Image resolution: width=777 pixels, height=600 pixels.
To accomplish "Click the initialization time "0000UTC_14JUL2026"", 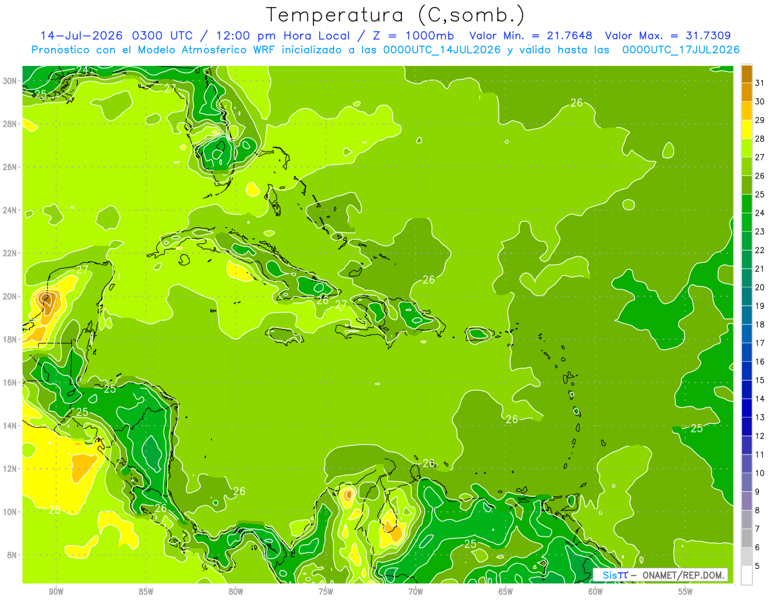I will click(x=442, y=49).
